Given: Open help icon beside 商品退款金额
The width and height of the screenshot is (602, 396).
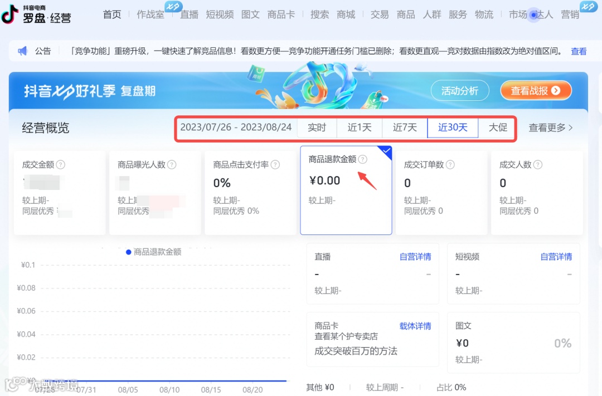Looking at the screenshot, I should [363, 159].
